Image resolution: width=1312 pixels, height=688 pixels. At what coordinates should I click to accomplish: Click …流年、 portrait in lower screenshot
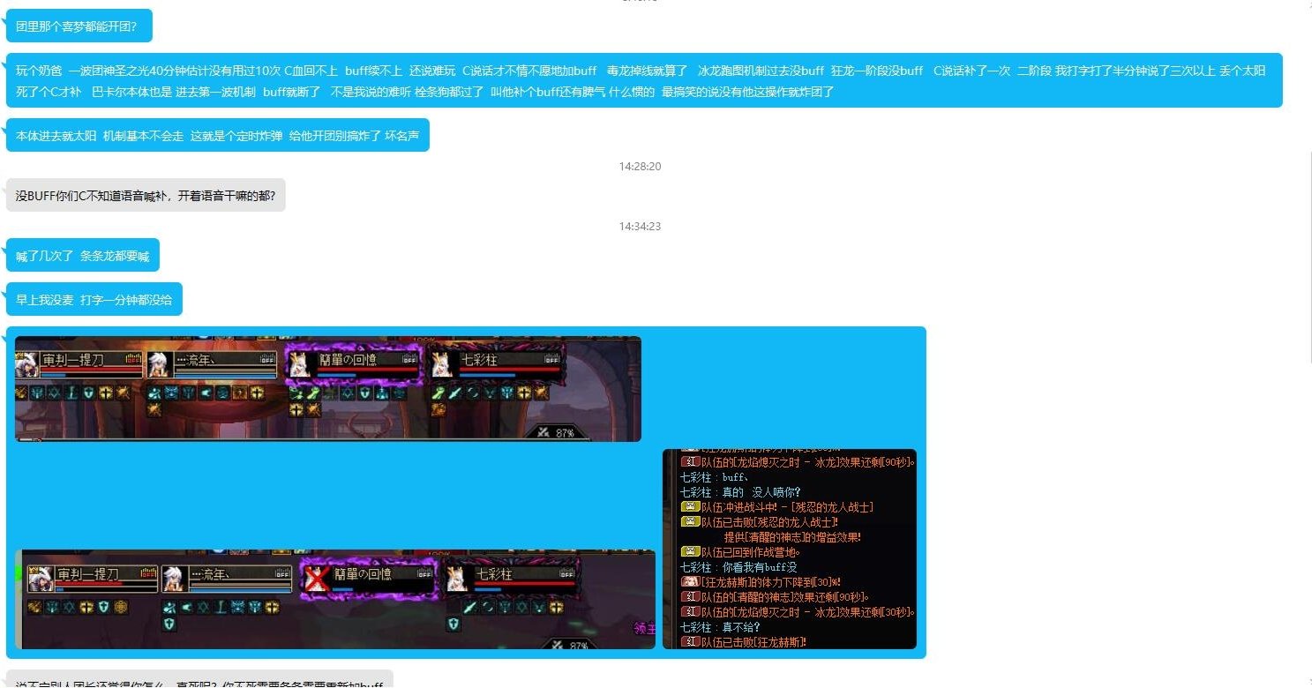(175, 579)
